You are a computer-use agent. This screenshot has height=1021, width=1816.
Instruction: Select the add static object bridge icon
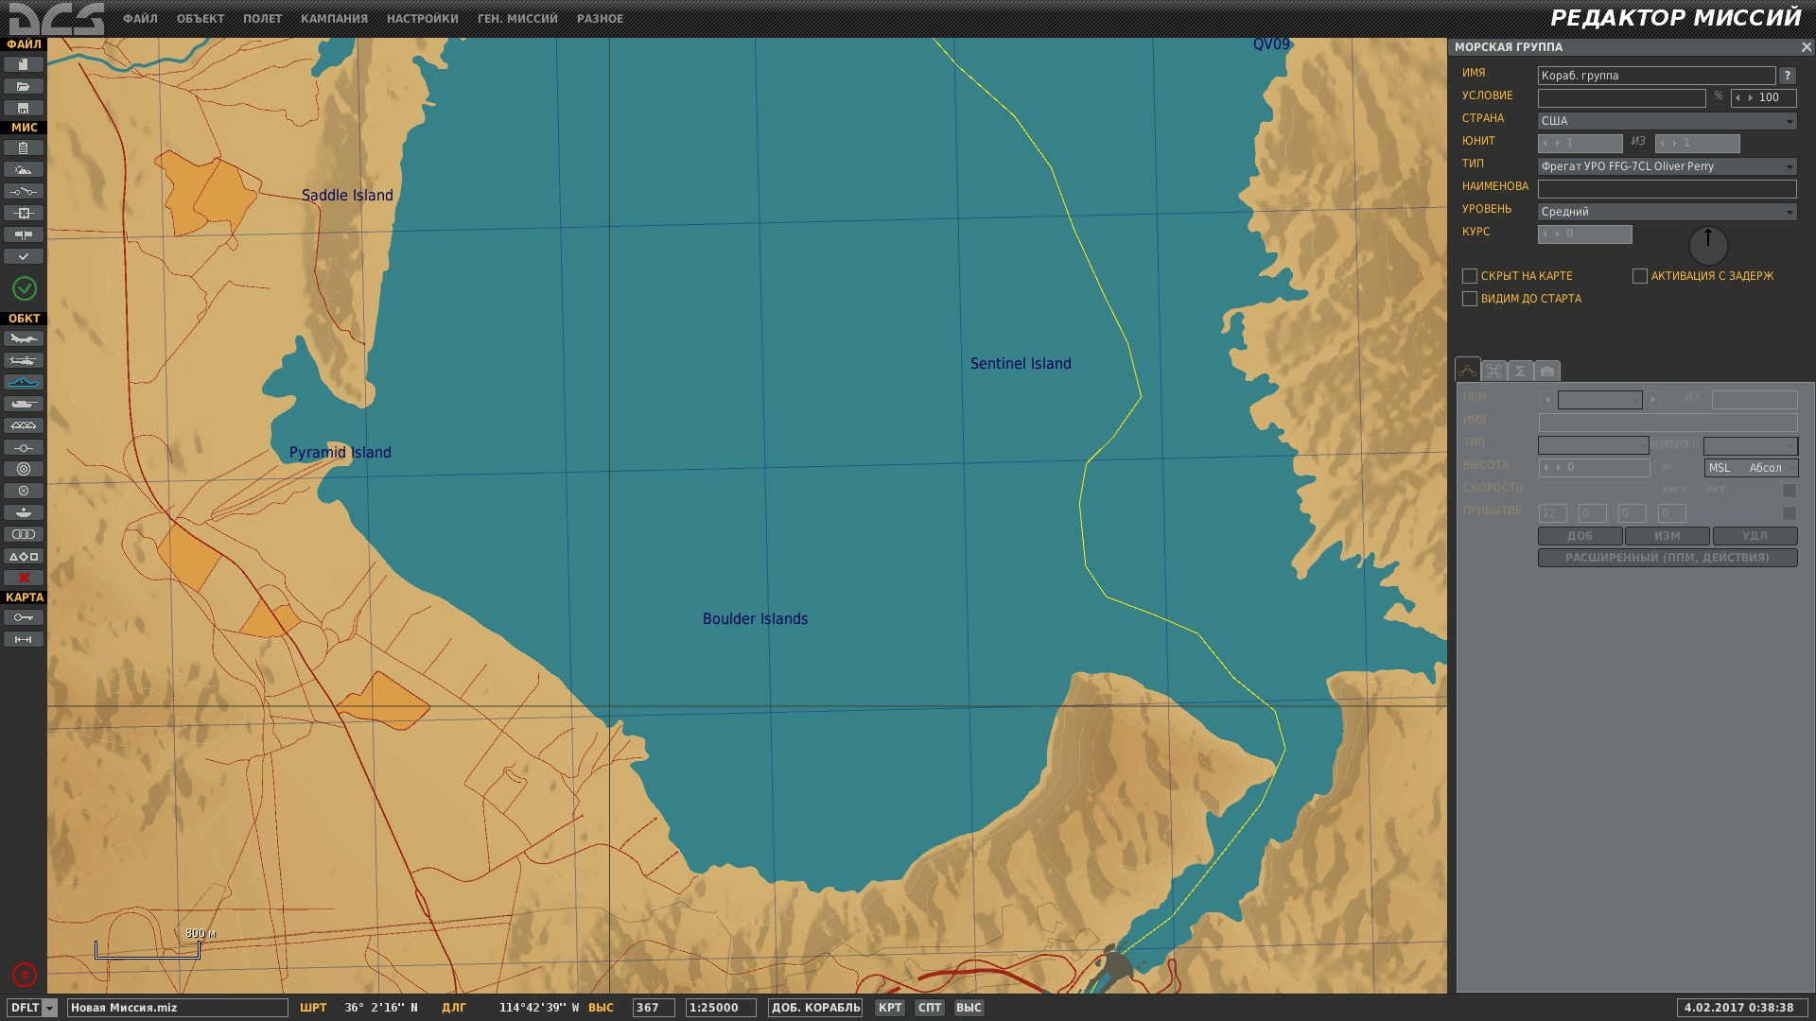pyautogui.click(x=24, y=425)
